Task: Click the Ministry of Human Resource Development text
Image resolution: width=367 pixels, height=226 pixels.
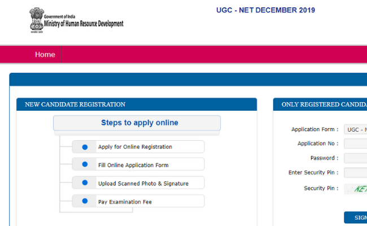Action: 80,24
